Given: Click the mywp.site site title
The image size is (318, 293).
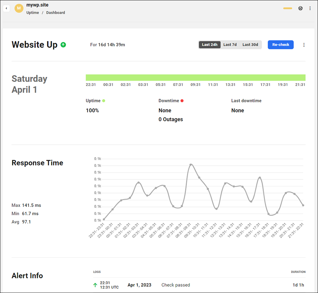Looking at the screenshot, I should pyautogui.click(x=37, y=5).
